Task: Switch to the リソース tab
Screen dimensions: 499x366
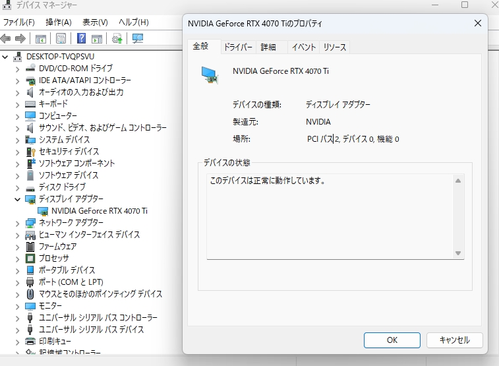Action: 334,47
